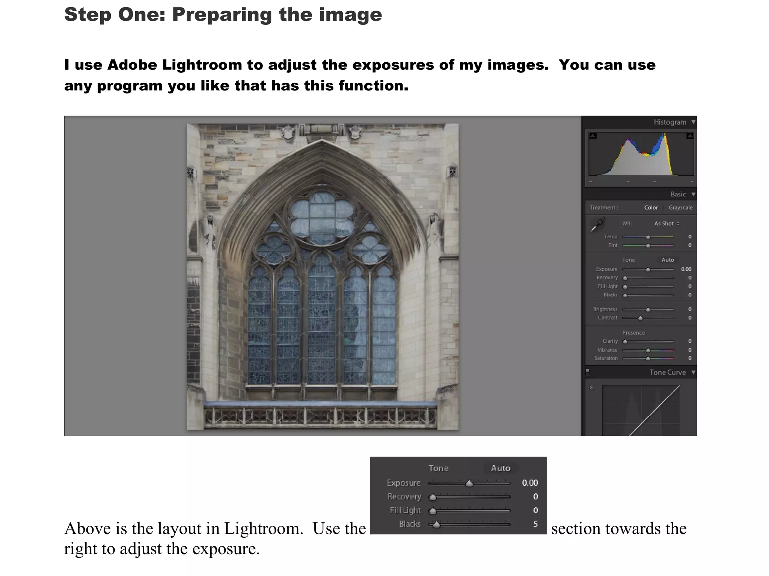Click the Exposure value 0.00 in Basic panel
This screenshot has width=769, height=576.
click(x=686, y=269)
